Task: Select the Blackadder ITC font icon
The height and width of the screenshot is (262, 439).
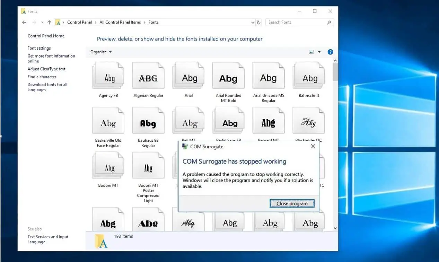Action: [x=309, y=120]
